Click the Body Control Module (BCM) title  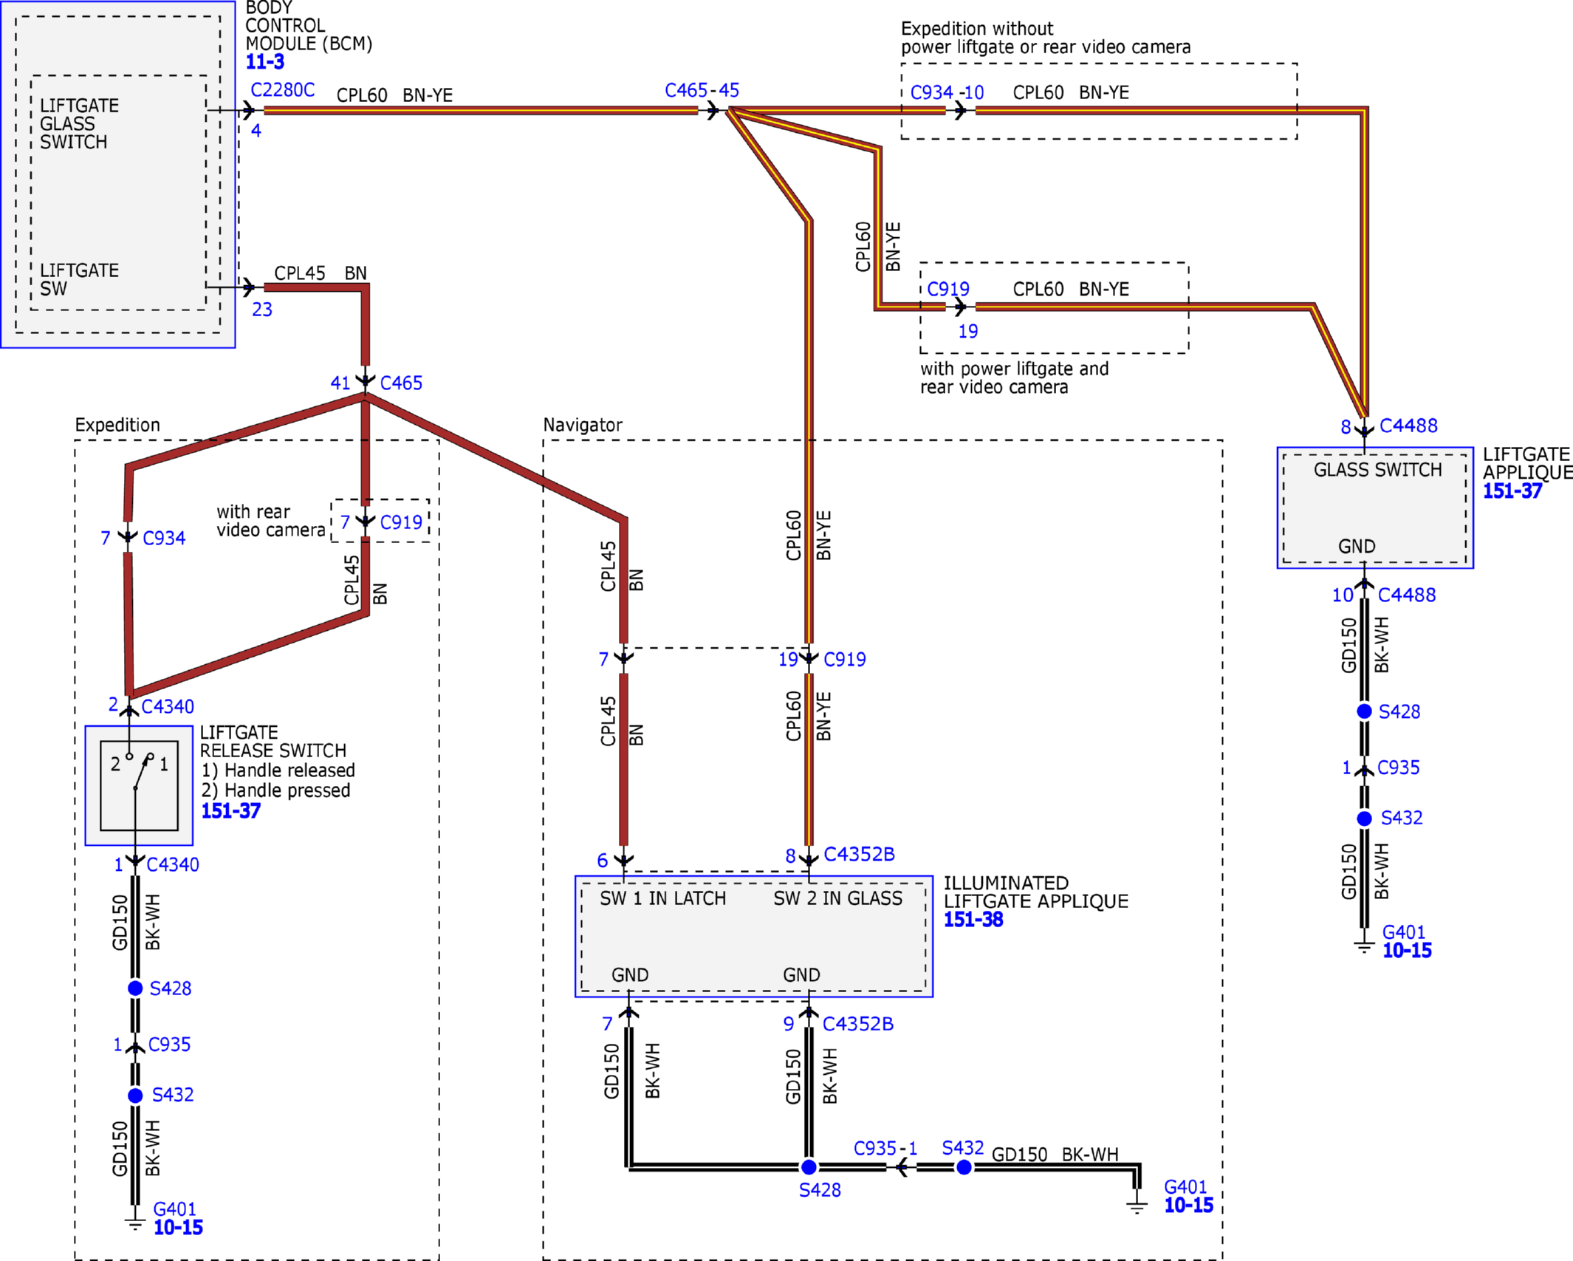pos(309,26)
